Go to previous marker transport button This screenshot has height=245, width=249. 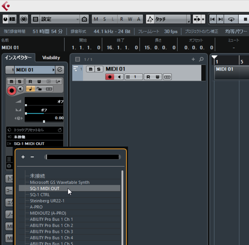coord(213,19)
